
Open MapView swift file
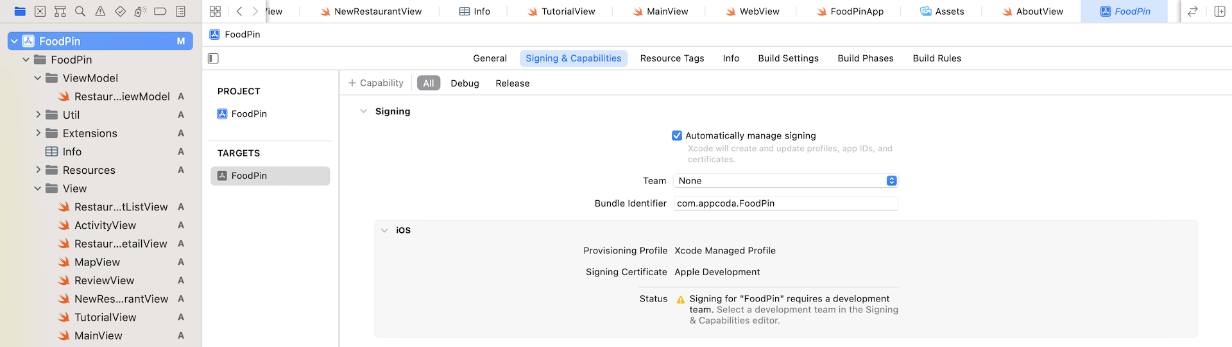(89, 262)
